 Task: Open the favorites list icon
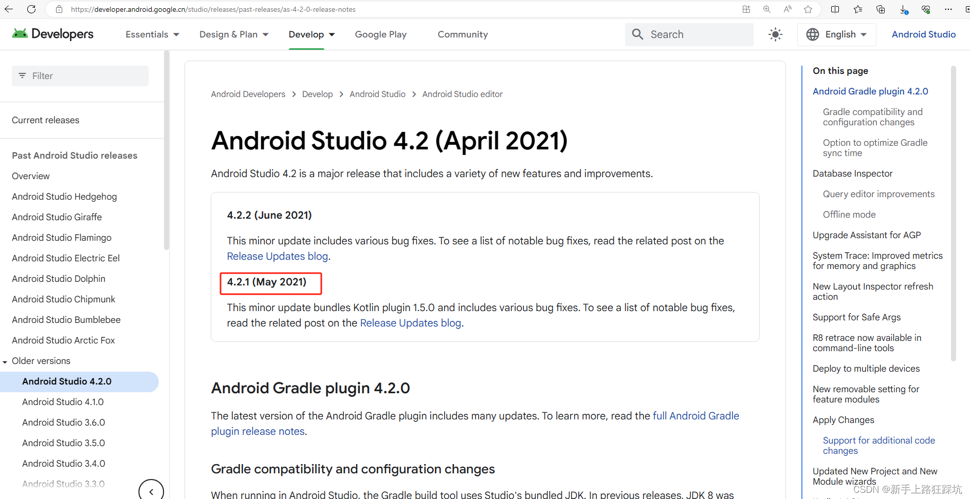pyautogui.click(x=858, y=9)
